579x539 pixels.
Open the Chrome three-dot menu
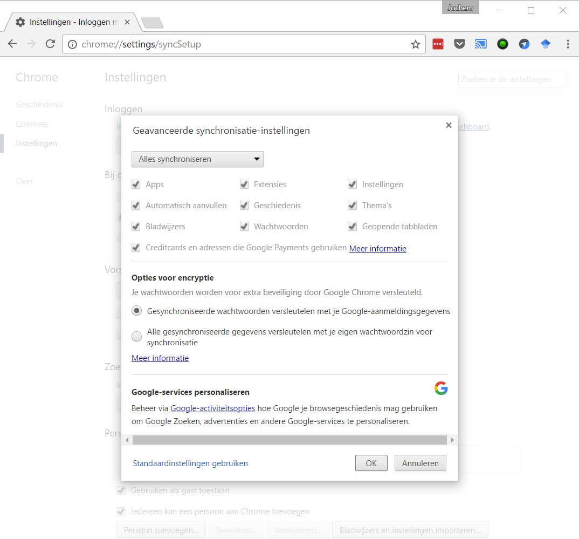[x=568, y=44]
